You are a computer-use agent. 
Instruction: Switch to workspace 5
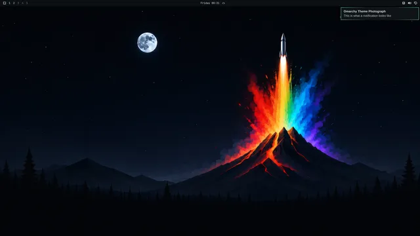[27, 3]
